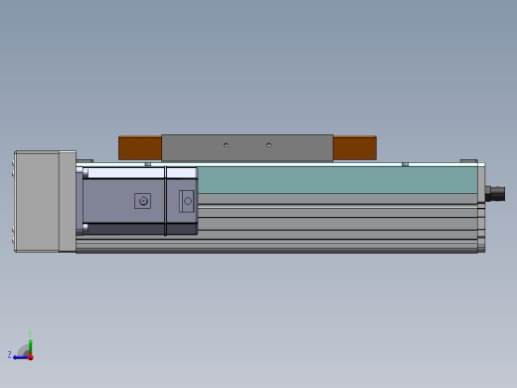517x388 pixels.
Task: Click the blue Z axis arrow of the triad
Action: [21, 357]
